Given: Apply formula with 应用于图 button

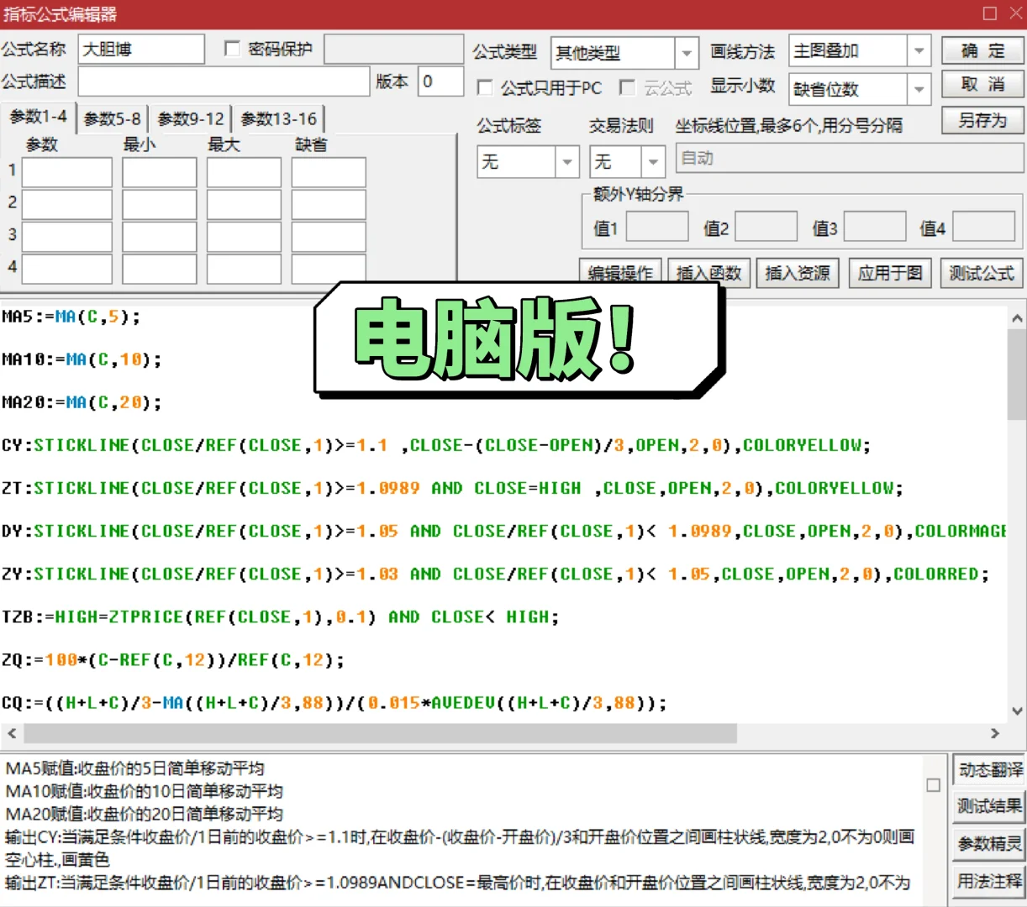Looking at the screenshot, I should (x=889, y=272).
